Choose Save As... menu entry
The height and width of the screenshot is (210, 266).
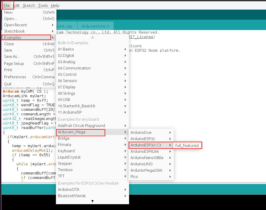click(x=29, y=56)
